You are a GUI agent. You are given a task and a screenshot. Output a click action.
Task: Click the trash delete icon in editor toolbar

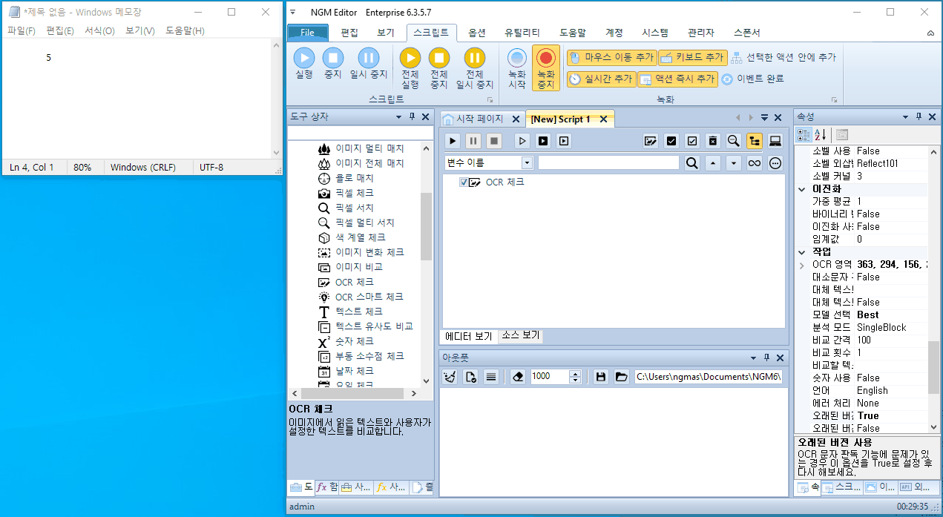tap(713, 141)
